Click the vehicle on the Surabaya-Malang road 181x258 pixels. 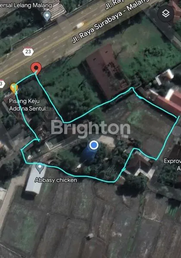point(80,25)
